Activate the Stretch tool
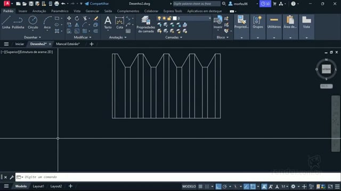341x191 pixels. click(x=69, y=31)
